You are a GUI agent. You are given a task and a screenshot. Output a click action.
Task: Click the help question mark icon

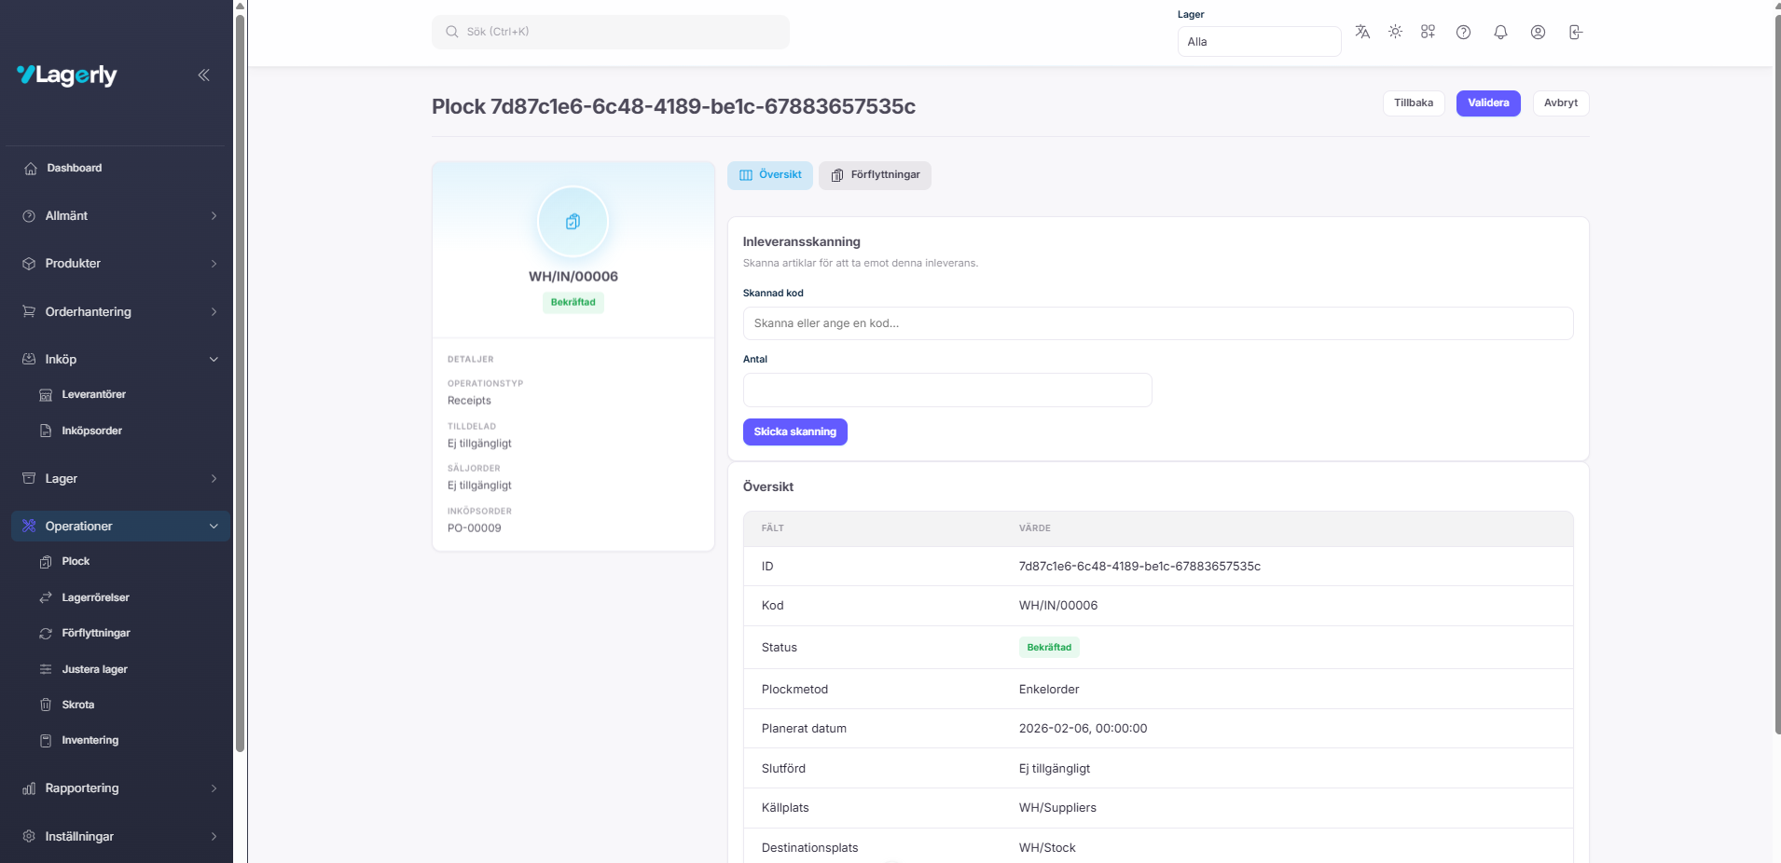pos(1463,33)
